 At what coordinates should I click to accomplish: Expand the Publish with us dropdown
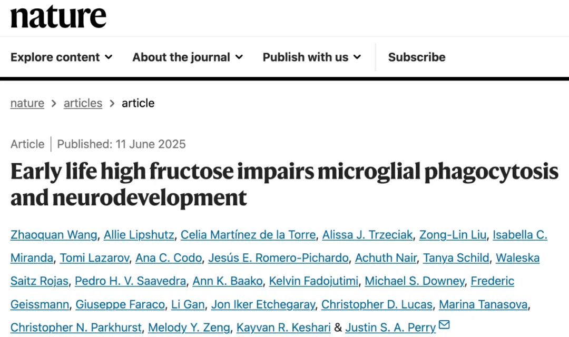[312, 57]
